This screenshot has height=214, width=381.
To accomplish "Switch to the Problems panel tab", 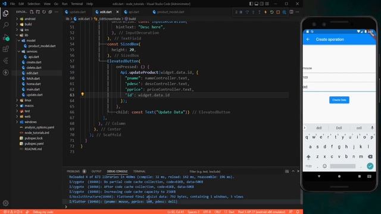I will tap(73, 171).
